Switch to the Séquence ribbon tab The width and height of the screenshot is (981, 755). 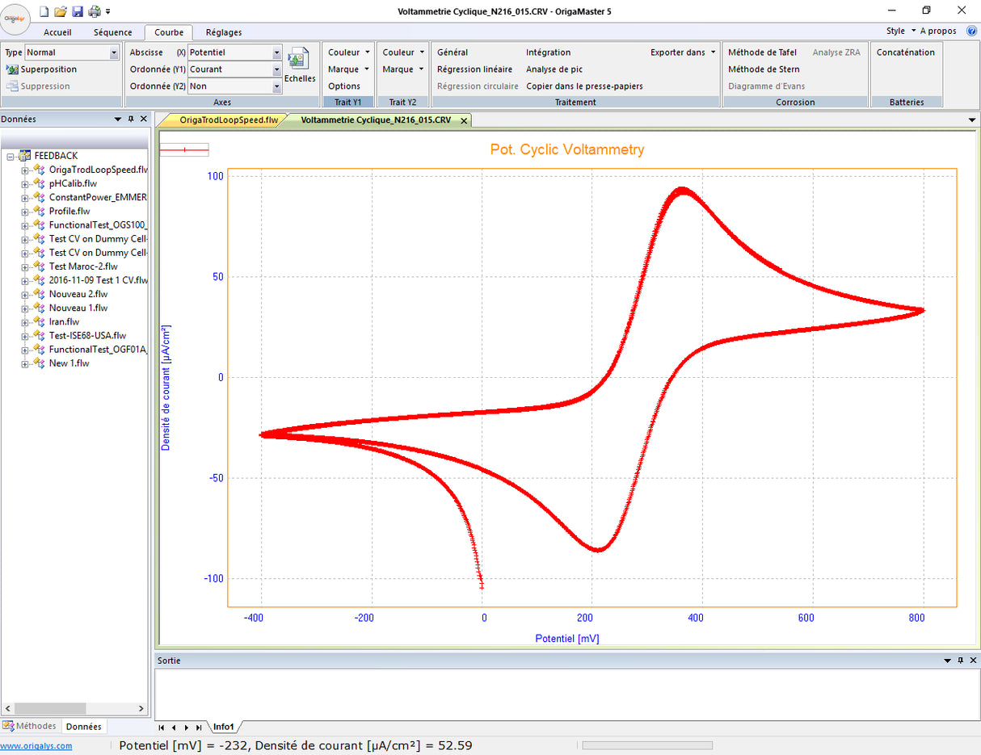tap(112, 32)
